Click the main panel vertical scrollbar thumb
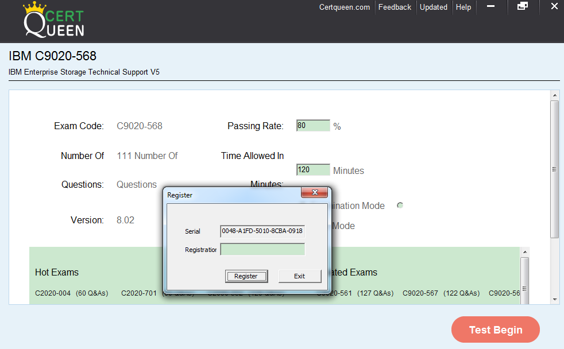The width and height of the screenshot is (564, 349). click(555, 169)
